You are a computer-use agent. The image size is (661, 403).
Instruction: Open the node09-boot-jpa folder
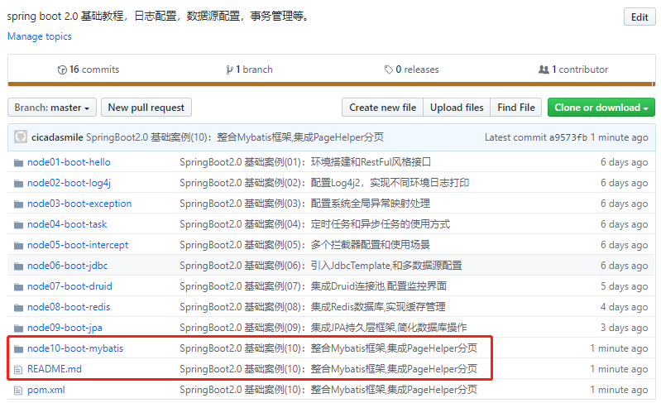65,328
